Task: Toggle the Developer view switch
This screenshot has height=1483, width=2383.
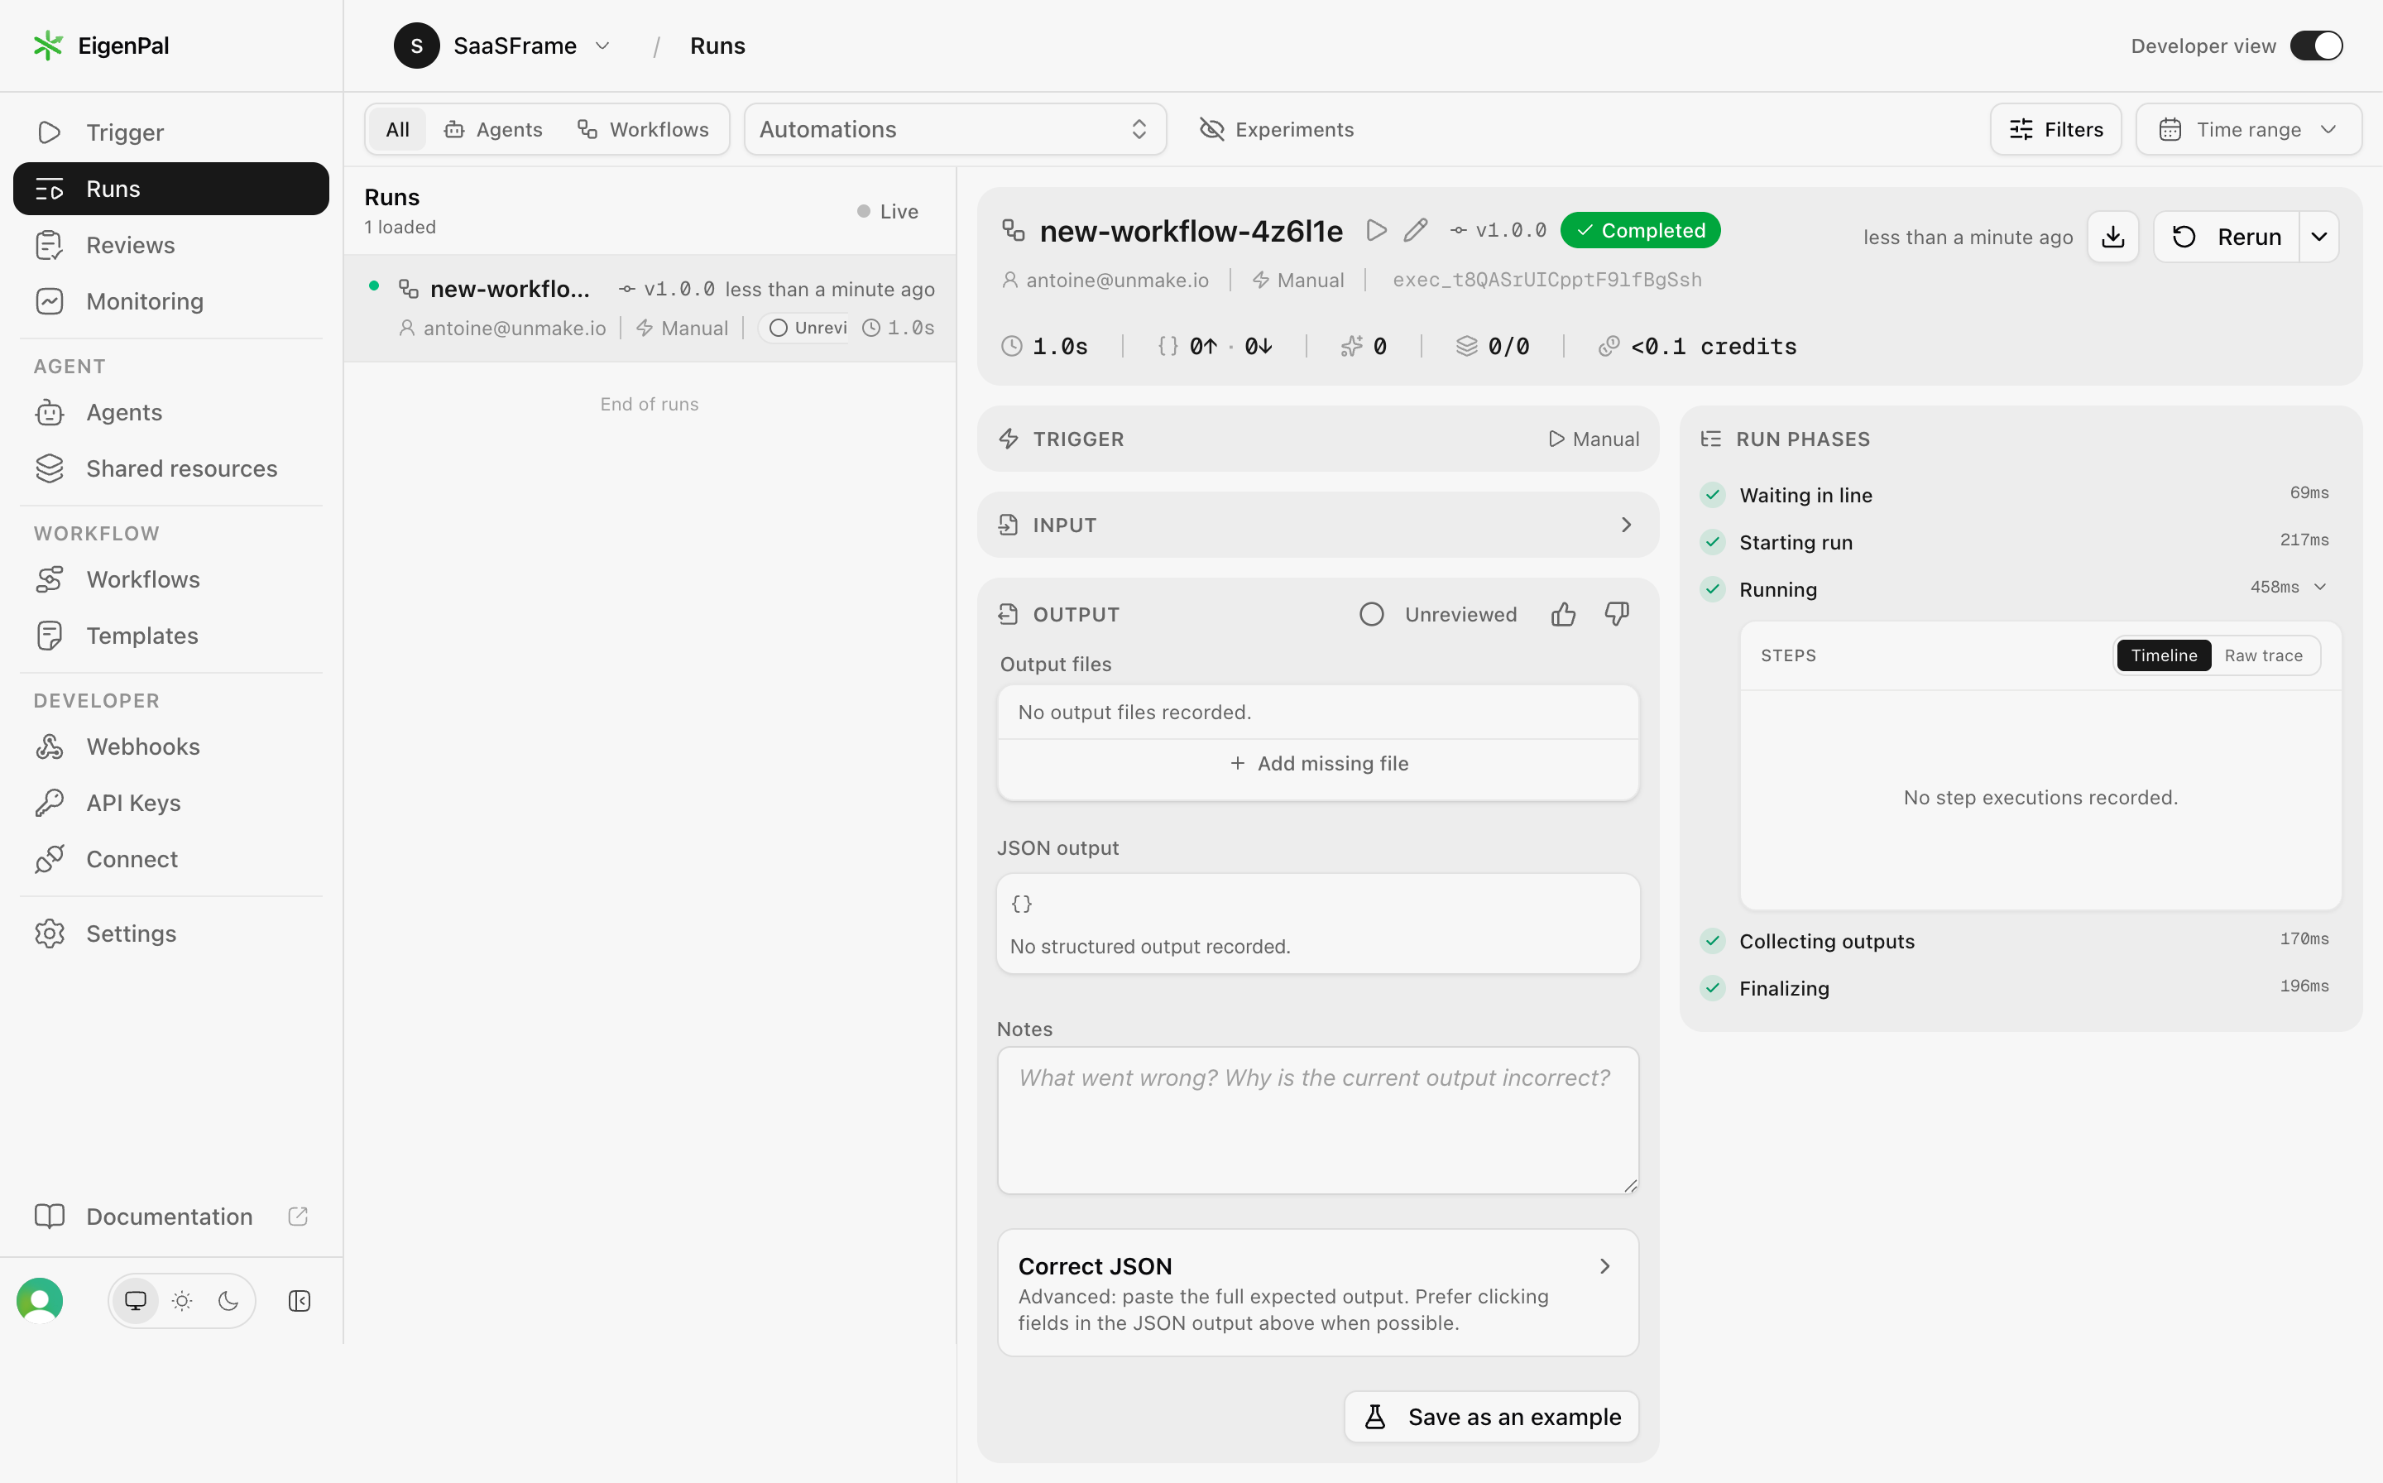Action: coord(2316,46)
